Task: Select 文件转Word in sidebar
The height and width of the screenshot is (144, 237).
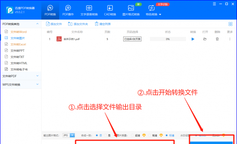Action: point(19,32)
